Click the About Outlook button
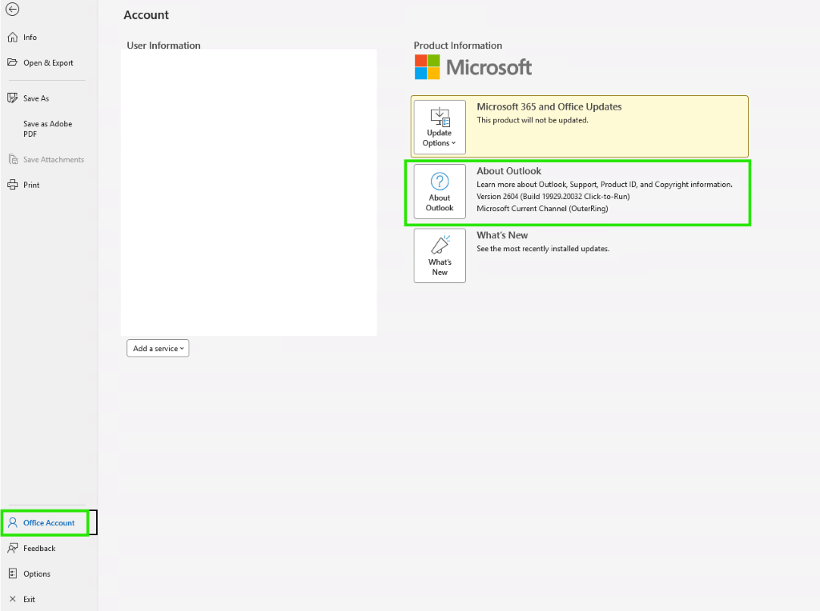The image size is (820, 611). point(440,192)
